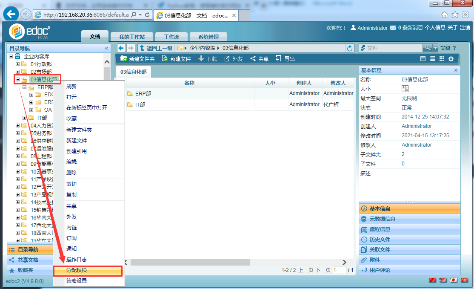Switch to the 系统管理 tab
The height and width of the screenshot is (289, 474).
[208, 37]
